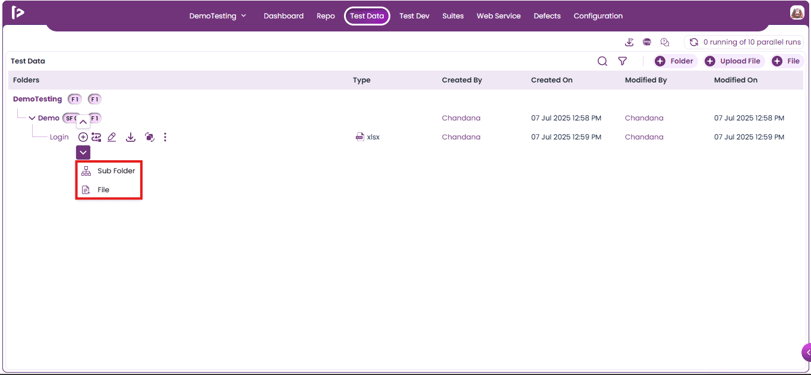Viewport: 811px width, 375px height.
Task: Click the clone icon on Login row
Action: tap(150, 137)
